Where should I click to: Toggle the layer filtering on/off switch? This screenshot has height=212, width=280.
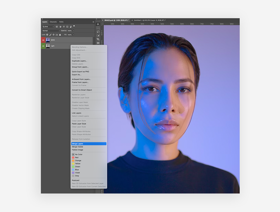coord(74,26)
